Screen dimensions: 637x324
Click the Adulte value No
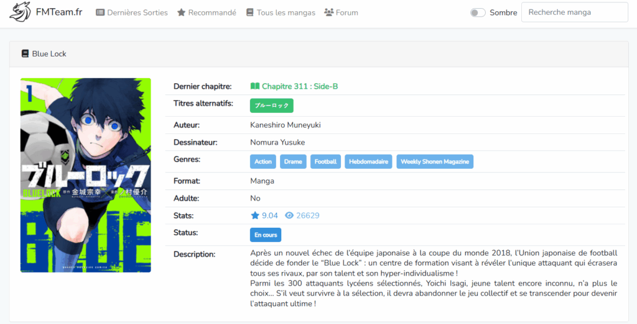click(255, 198)
